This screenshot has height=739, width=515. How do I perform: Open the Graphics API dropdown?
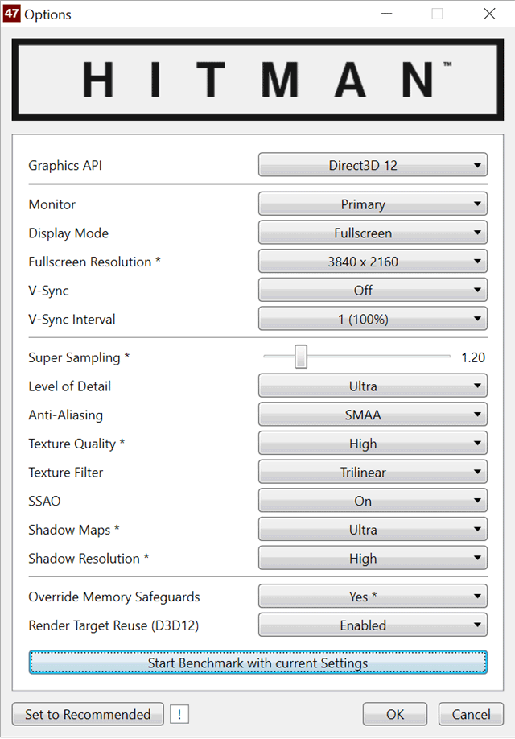pos(373,165)
